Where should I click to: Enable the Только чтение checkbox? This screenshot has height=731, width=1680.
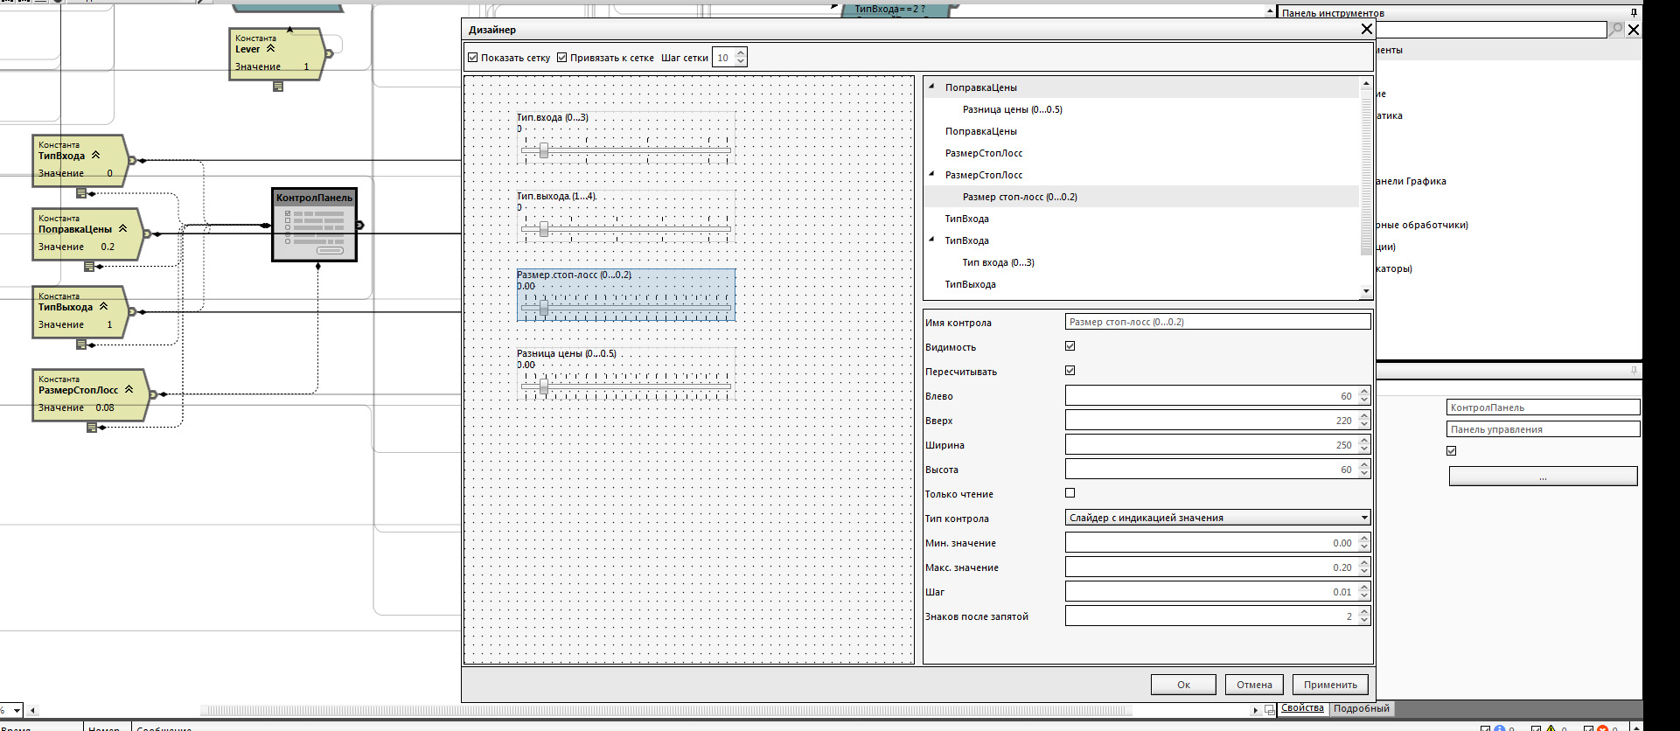point(1070,493)
